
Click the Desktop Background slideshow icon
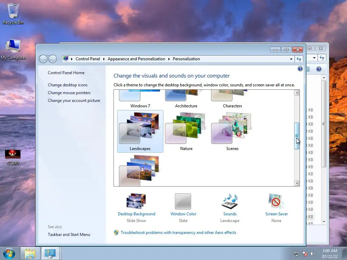pyautogui.click(x=136, y=201)
